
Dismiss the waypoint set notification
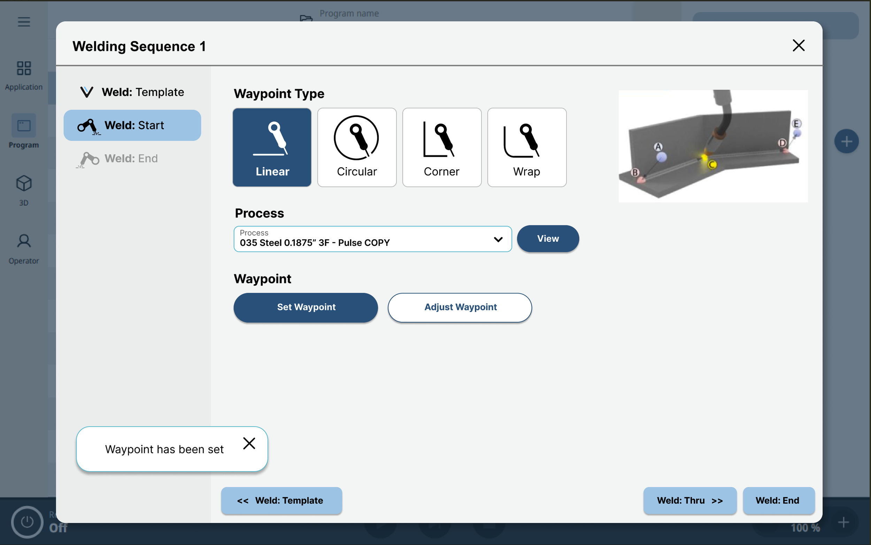coord(249,443)
